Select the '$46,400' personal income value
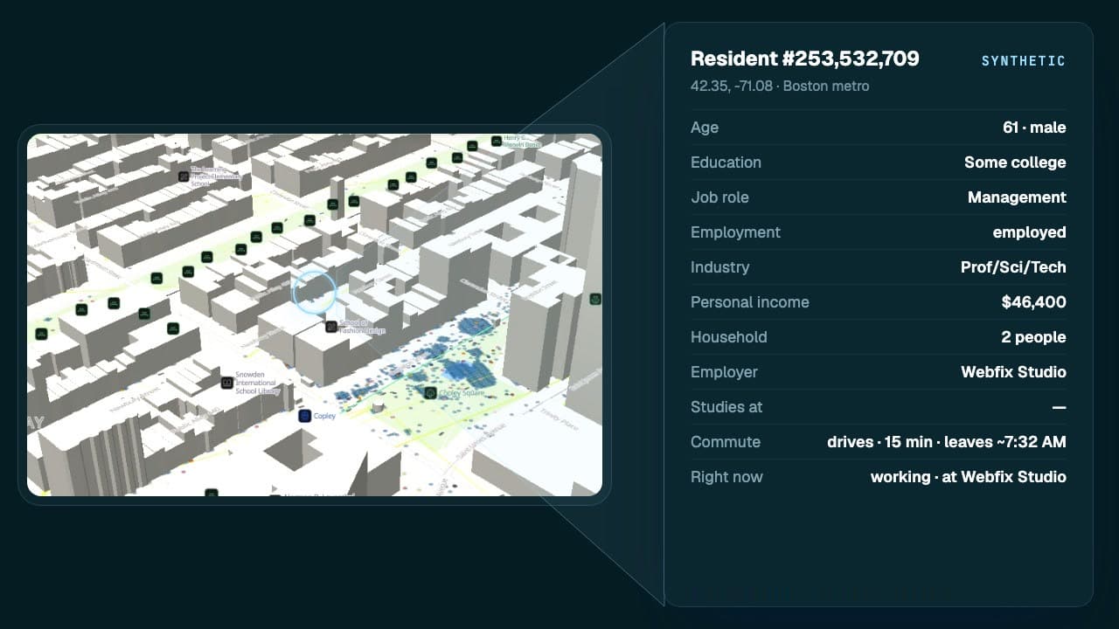This screenshot has width=1119, height=629. [x=1034, y=302]
